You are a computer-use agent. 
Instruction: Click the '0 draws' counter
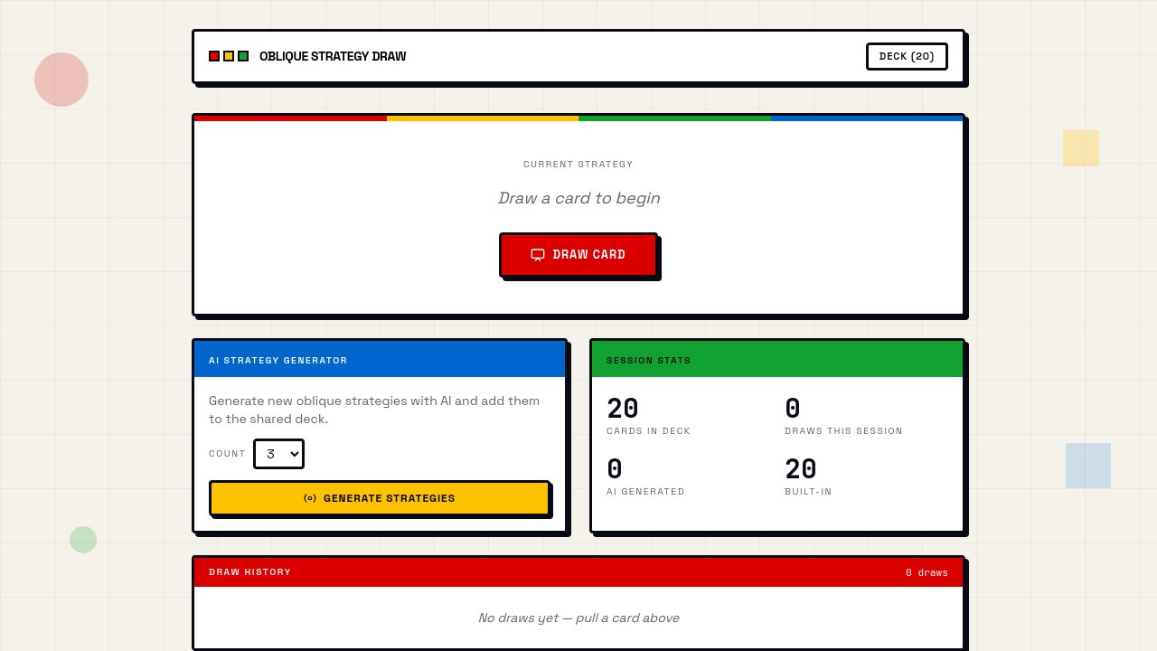927,572
